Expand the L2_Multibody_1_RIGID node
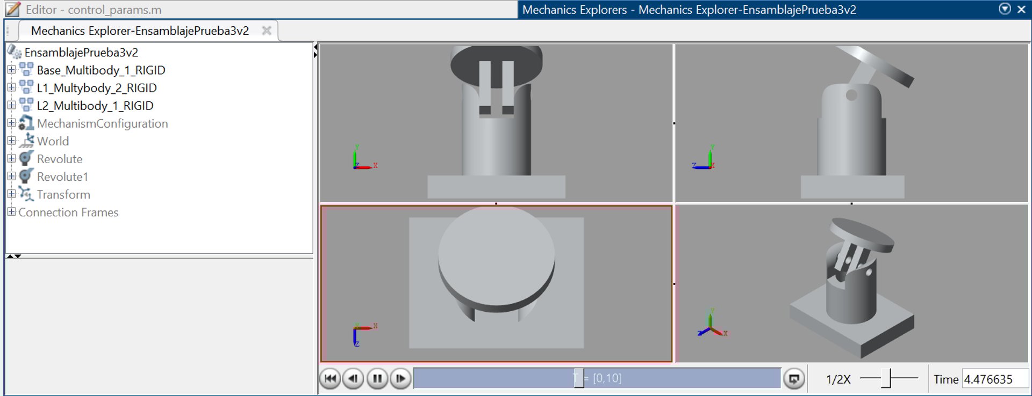Screen dimensions: 1032x396 click(11, 105)
